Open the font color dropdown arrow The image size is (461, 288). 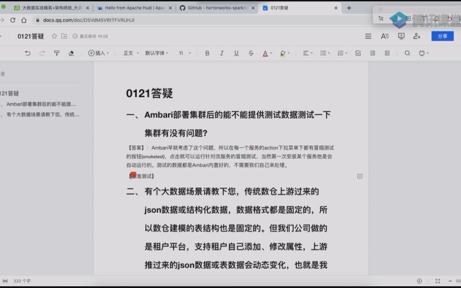[271, 53]
